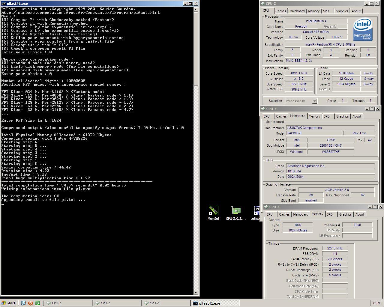384x307 pixels.
Task: Click title icon of CPU-Z motherboard window
Action: (263, 109)
